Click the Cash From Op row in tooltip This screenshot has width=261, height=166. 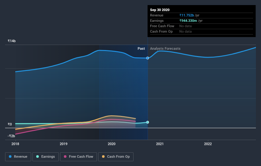click(202, 31)
